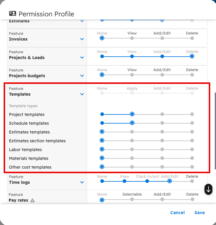
Task: Click the Cancel button
Action: click(177, 213)
